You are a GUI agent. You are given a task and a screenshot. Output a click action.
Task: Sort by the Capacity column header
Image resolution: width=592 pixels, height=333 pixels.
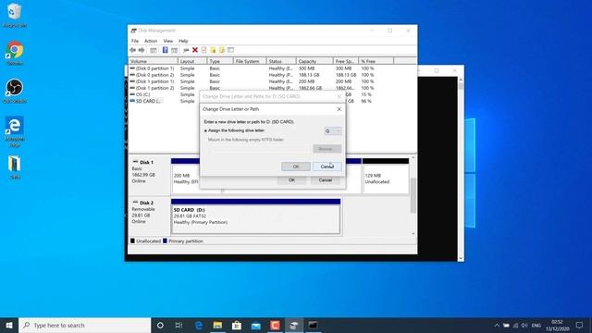click(x=314, y=61)
